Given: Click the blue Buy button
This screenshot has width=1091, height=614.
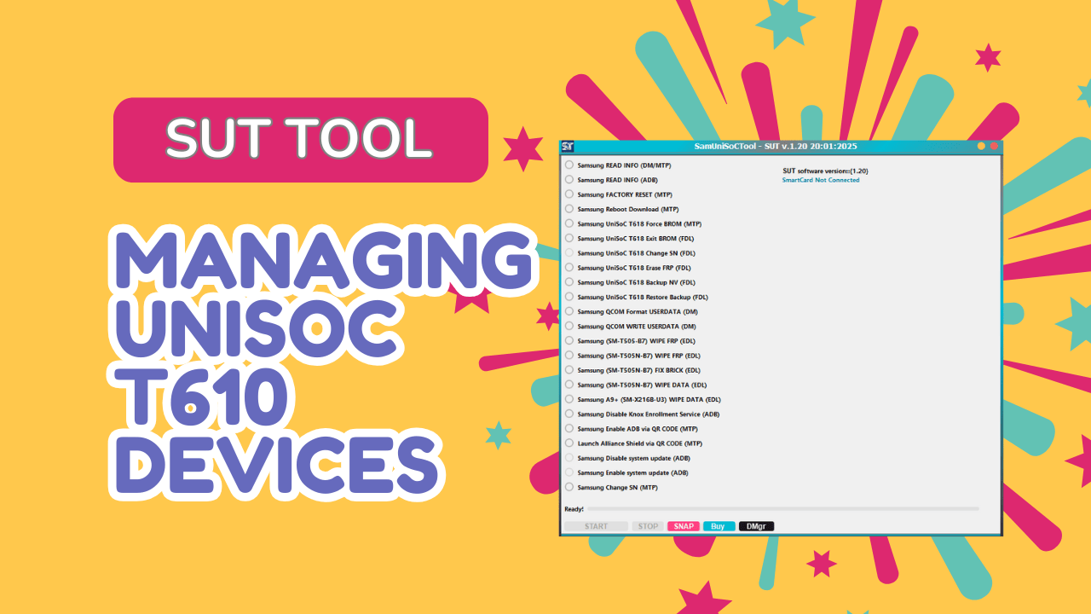Looking at the screenshot, I should 719,526.
